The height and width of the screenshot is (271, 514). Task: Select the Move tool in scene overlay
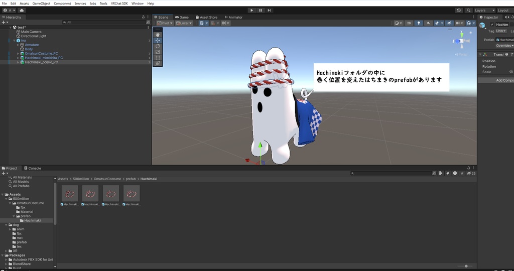[x=158, y=40]
